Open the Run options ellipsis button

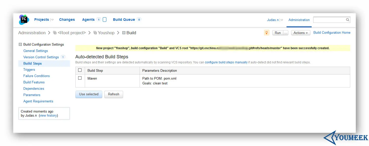286,33
